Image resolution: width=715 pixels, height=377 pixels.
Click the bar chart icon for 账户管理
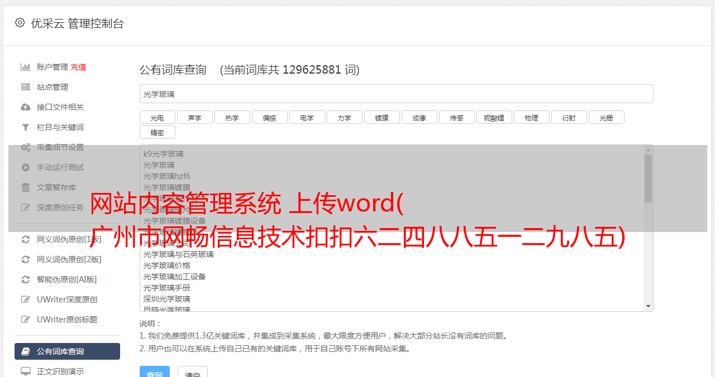tap(25, 67)
